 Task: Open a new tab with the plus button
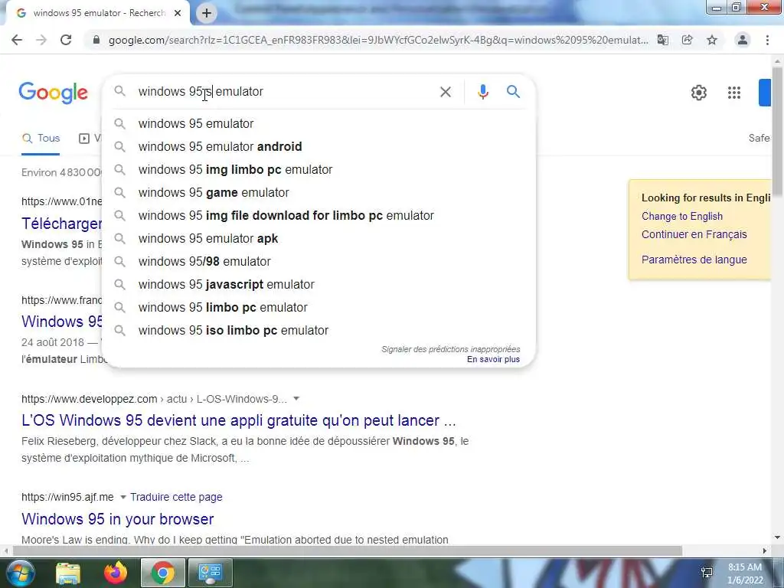(x=207, y=13)
